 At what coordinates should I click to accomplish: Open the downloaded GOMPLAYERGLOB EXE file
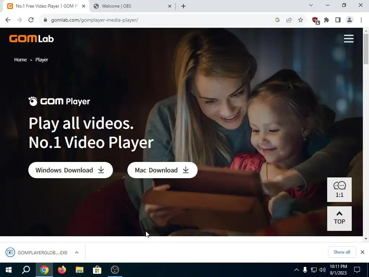pyautogui.click(x=36, y=252)
